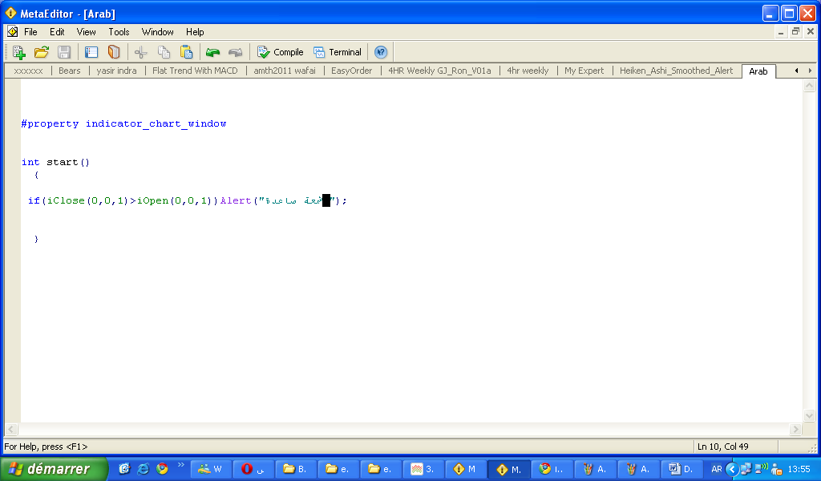
Task: Select the active Arab tab
Action: [x=758, y=71]
